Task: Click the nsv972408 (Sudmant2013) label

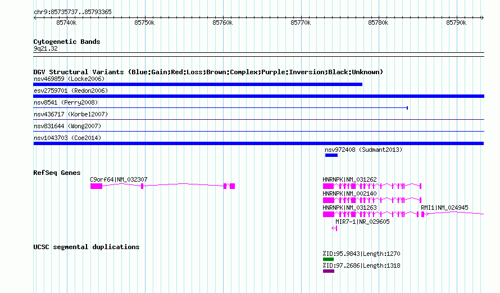Action: coord(363,150)
